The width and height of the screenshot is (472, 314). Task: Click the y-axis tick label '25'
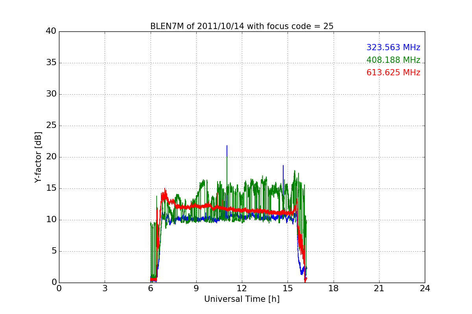coord(51,126)
